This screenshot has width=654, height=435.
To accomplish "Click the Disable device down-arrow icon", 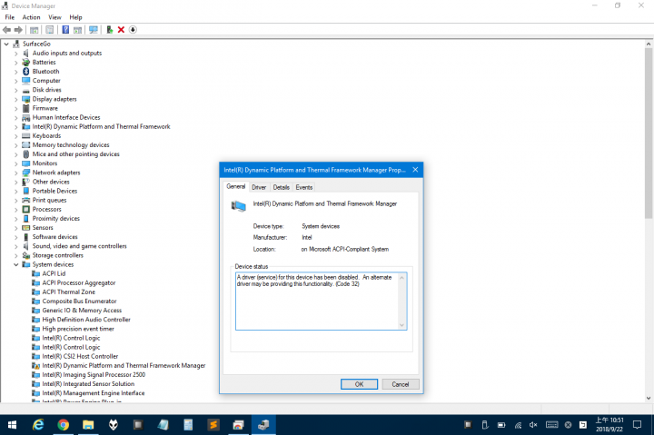I will coord(133,30).
